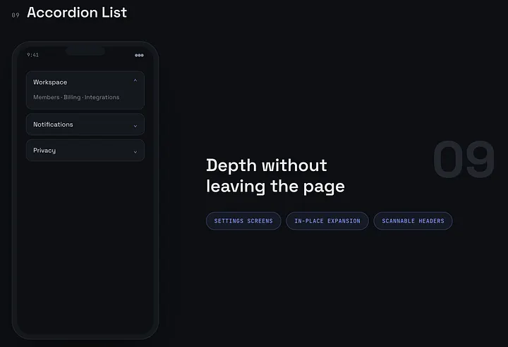
Task: Click the 'leaving the page' heading line
Action: pos(275,187)
